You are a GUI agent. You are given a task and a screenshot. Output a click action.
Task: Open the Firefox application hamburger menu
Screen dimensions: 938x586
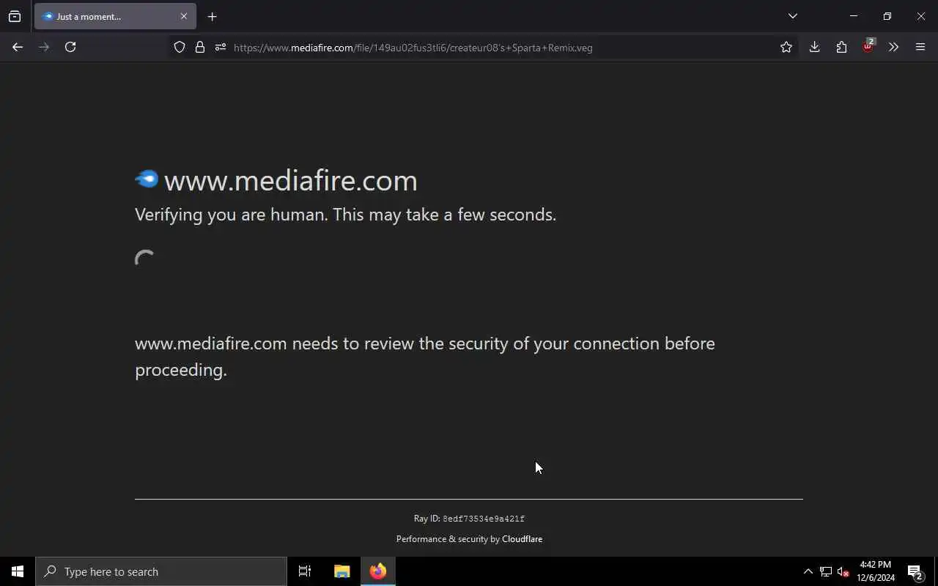920,47
